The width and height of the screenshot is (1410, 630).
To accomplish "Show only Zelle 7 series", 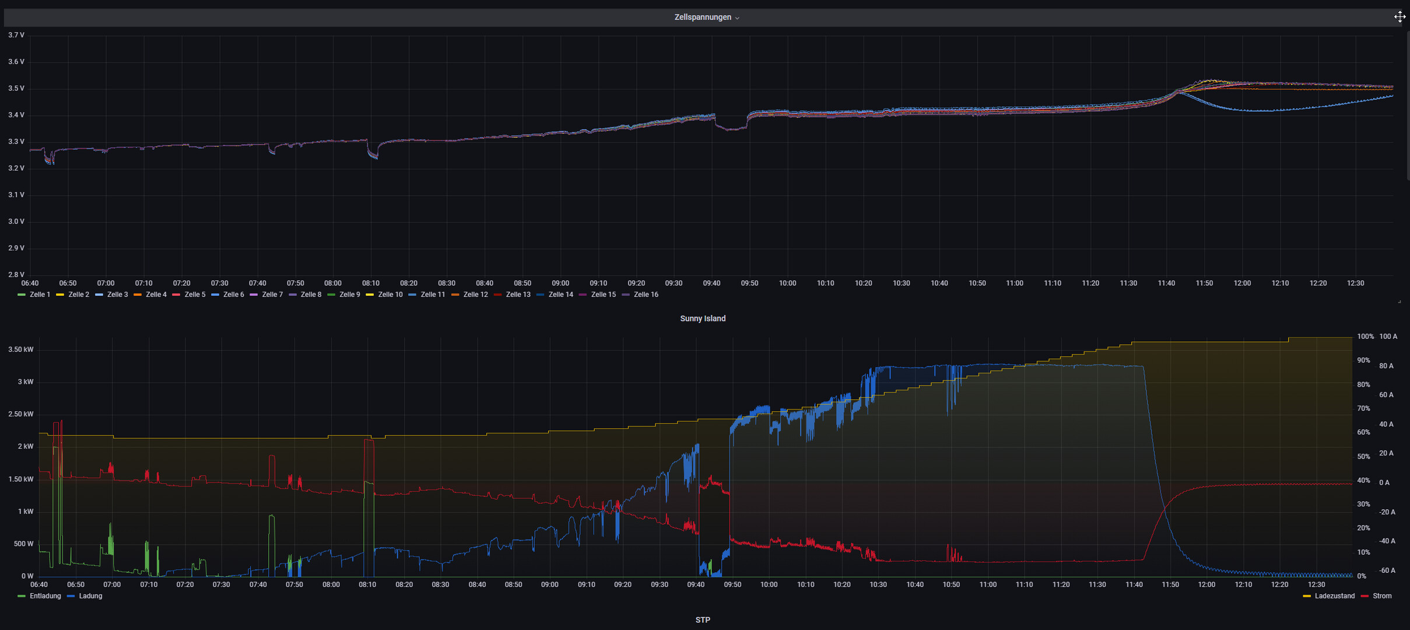I will (x=266, y=295).
